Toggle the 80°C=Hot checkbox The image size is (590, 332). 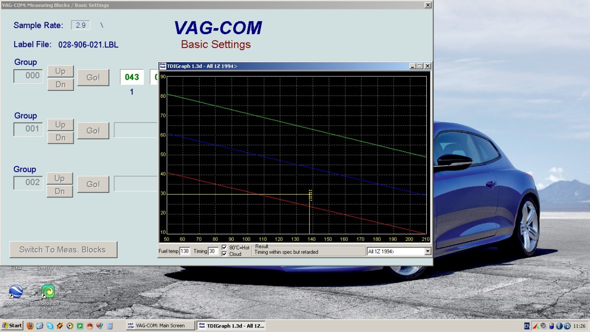[x=224, y=248]
